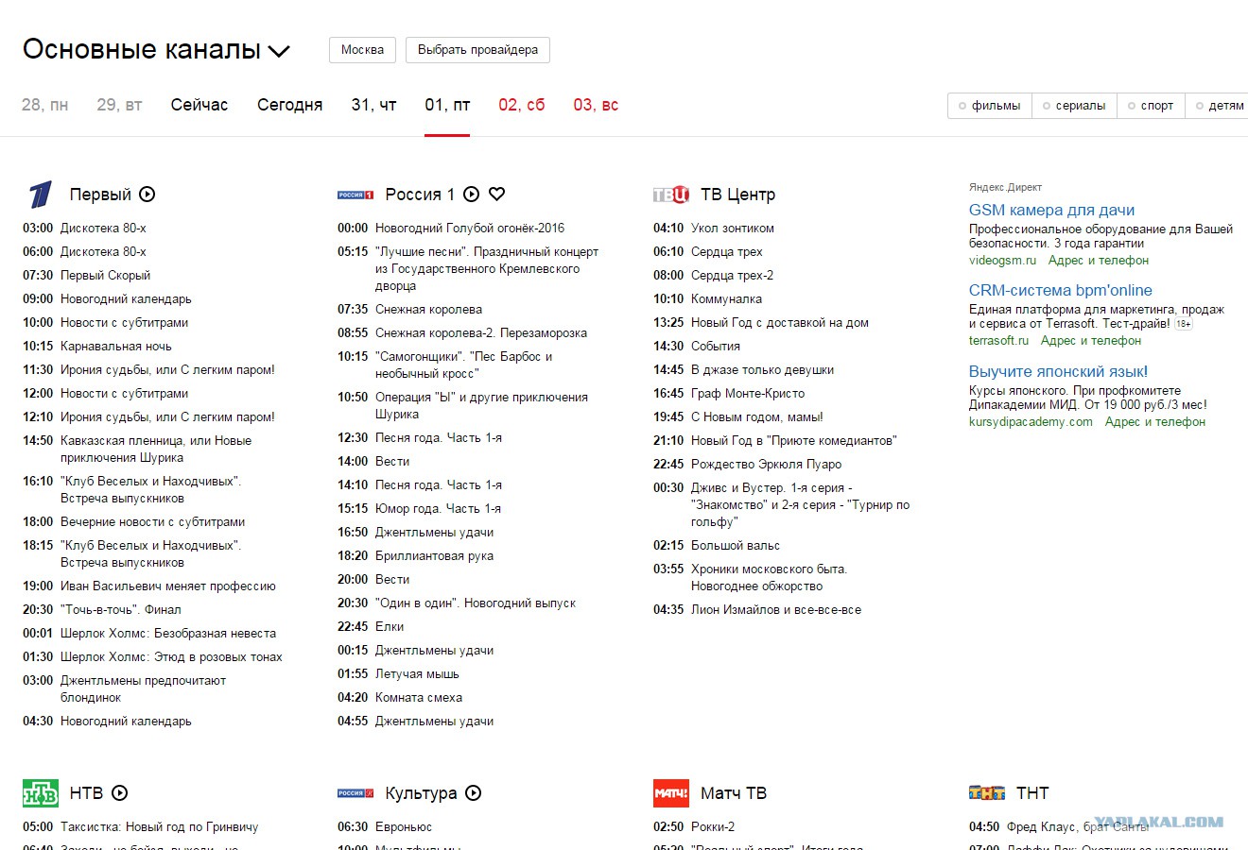The image size is (1248, 850).
Task: Visit the terrasoft.ru link
Action: click(x=998, y=341)
